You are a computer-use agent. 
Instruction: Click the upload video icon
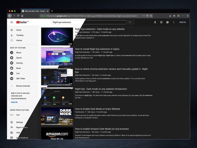pyautogui.click(x=155, y=22)
